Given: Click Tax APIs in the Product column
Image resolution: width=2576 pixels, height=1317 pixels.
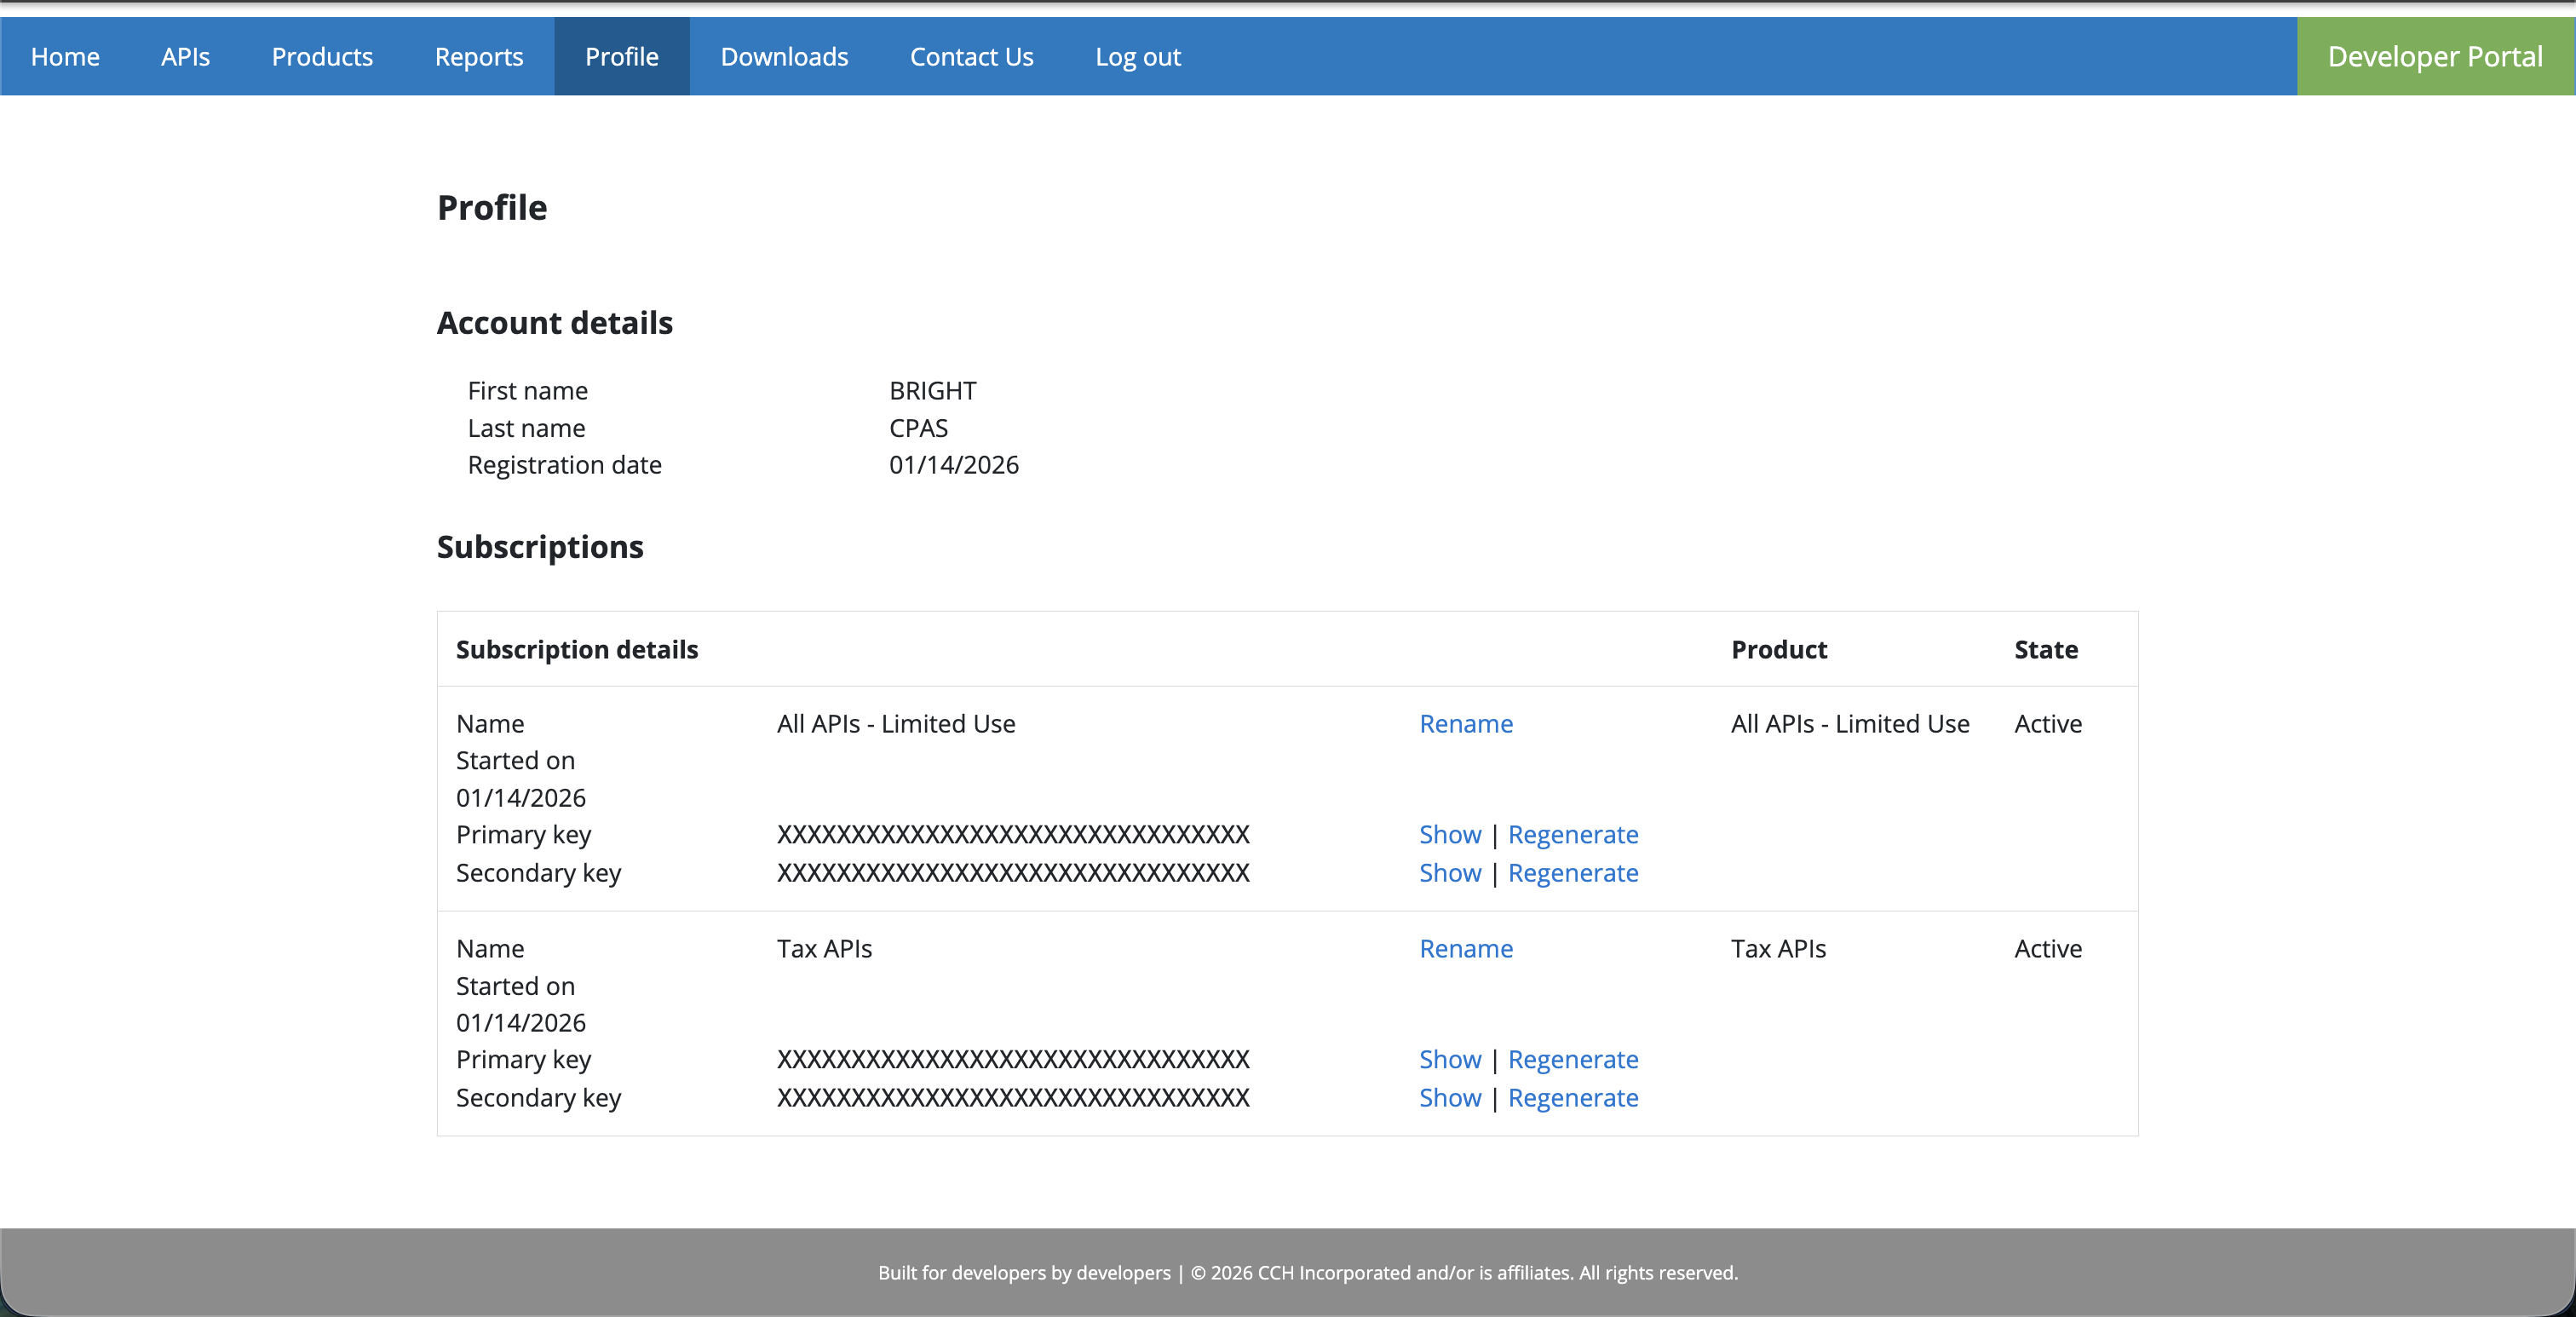Looking at the screenshot, I should (x=1778, y=948).
